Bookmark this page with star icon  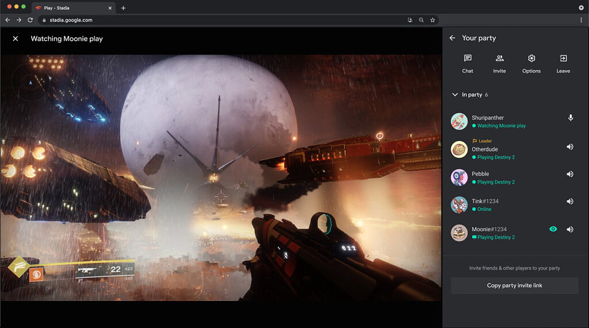coord(433,20)
